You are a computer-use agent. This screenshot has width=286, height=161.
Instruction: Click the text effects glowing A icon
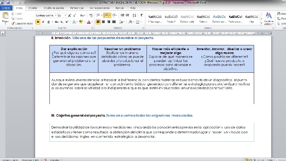click(74, 22)
